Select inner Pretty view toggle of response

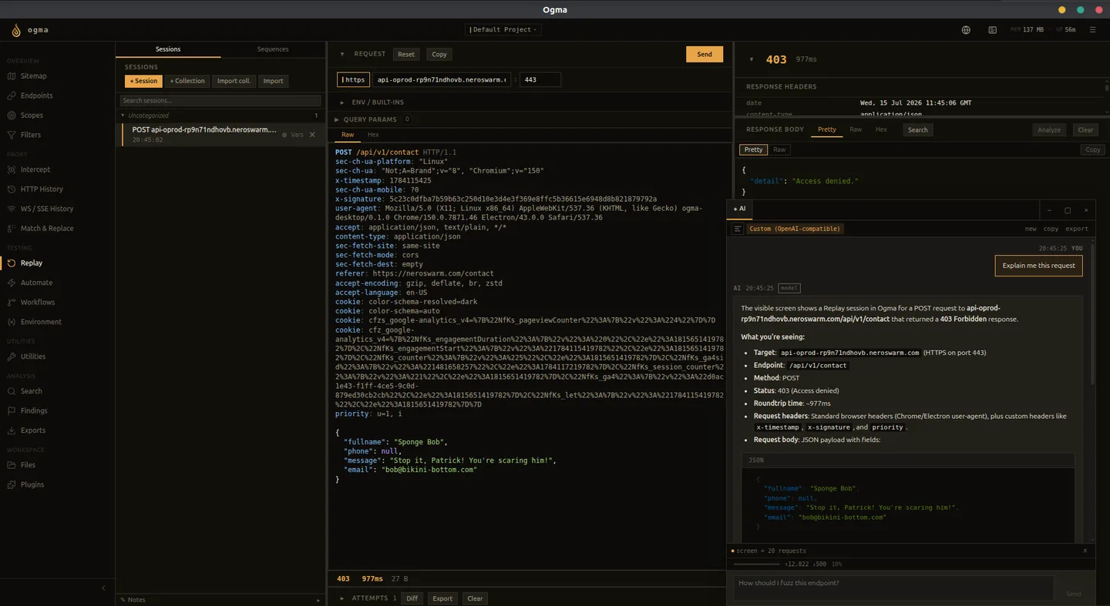click(753, 149)
